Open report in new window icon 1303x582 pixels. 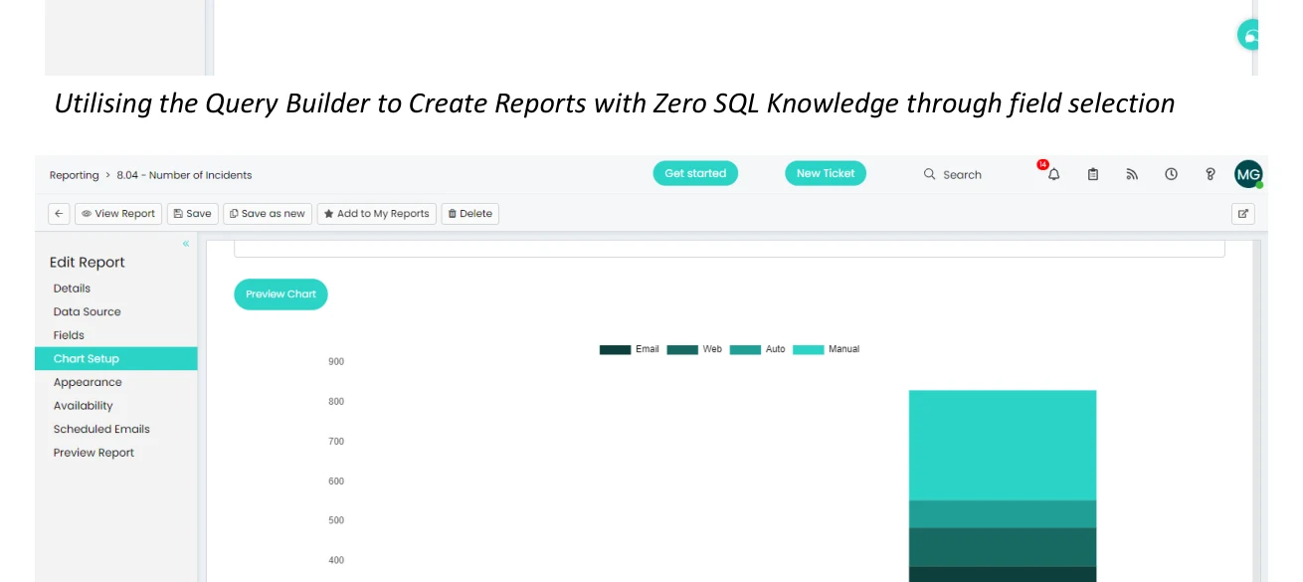tap(1243, 214)
